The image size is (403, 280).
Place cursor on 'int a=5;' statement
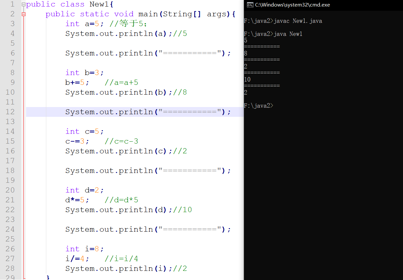pyautogui.click(x=85, y=24)
